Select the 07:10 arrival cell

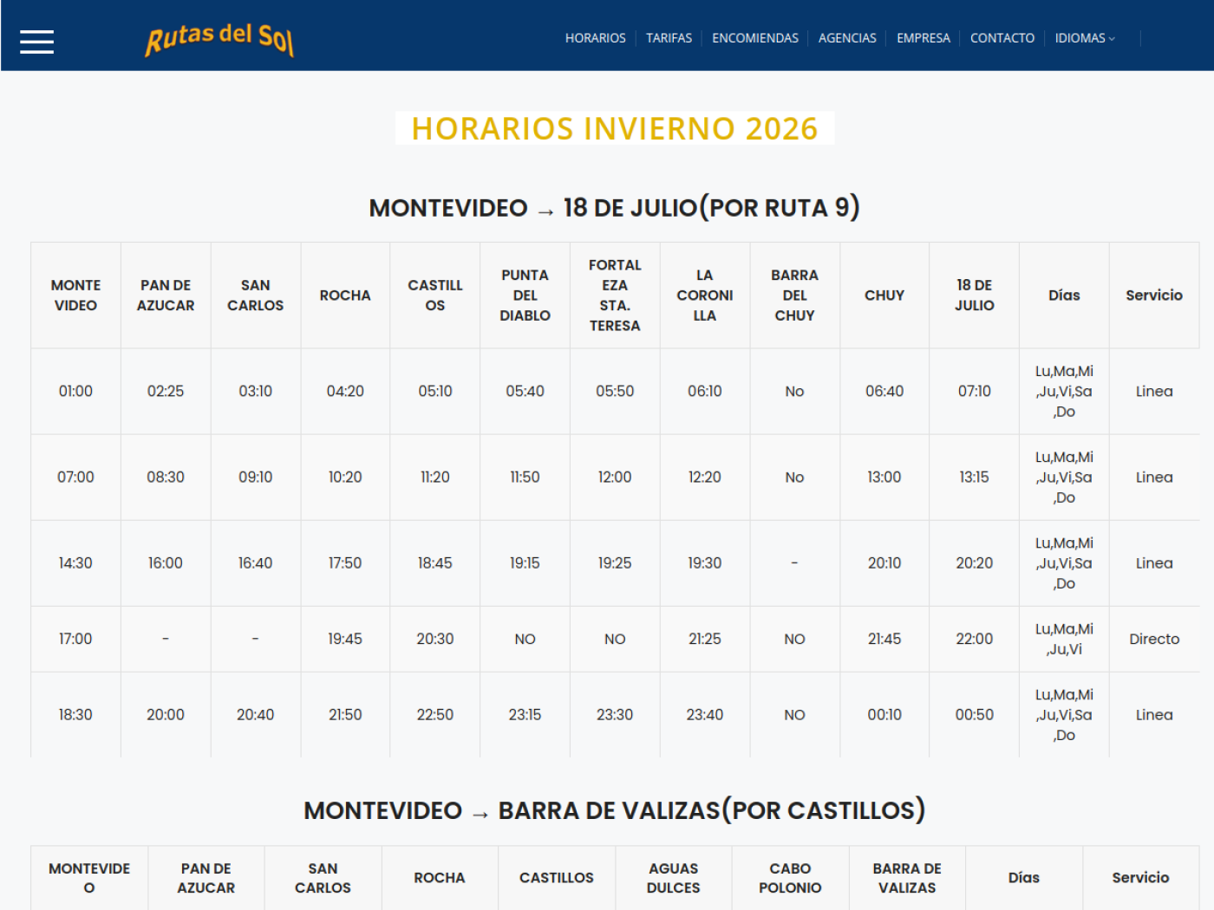point(975,392)
